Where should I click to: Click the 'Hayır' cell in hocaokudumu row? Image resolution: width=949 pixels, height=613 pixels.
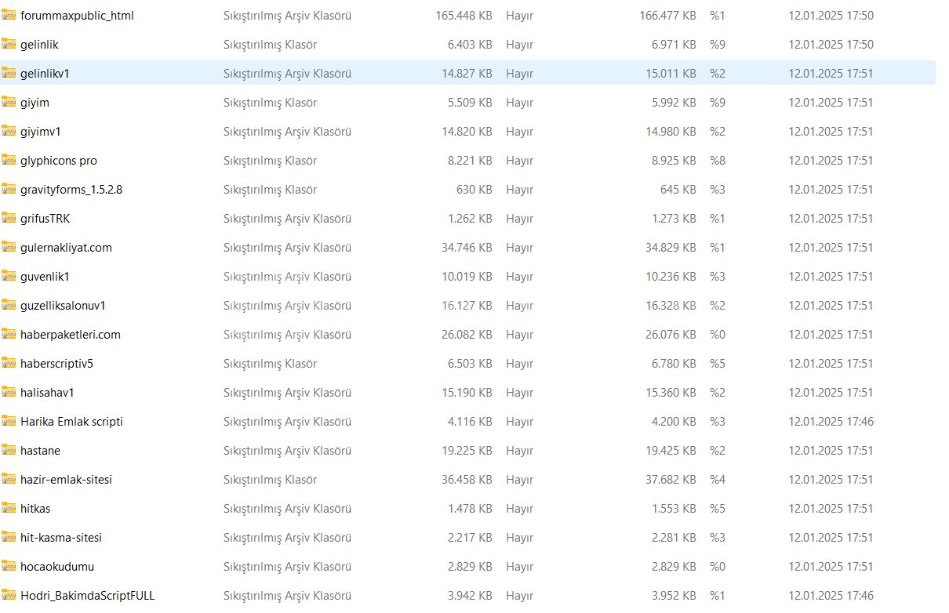click(519, 567)
